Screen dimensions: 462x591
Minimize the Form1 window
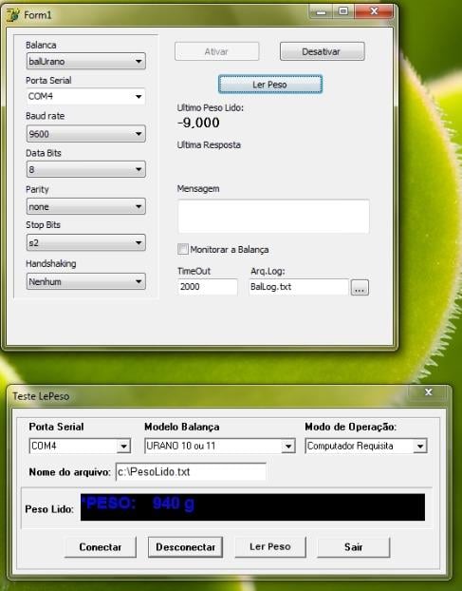321,11
